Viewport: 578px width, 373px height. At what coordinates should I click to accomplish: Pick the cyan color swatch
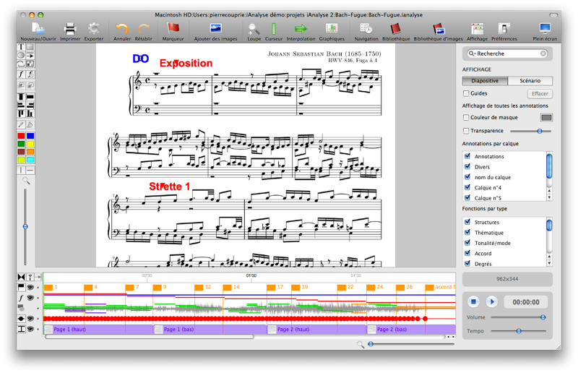click(x=30, y=160)
